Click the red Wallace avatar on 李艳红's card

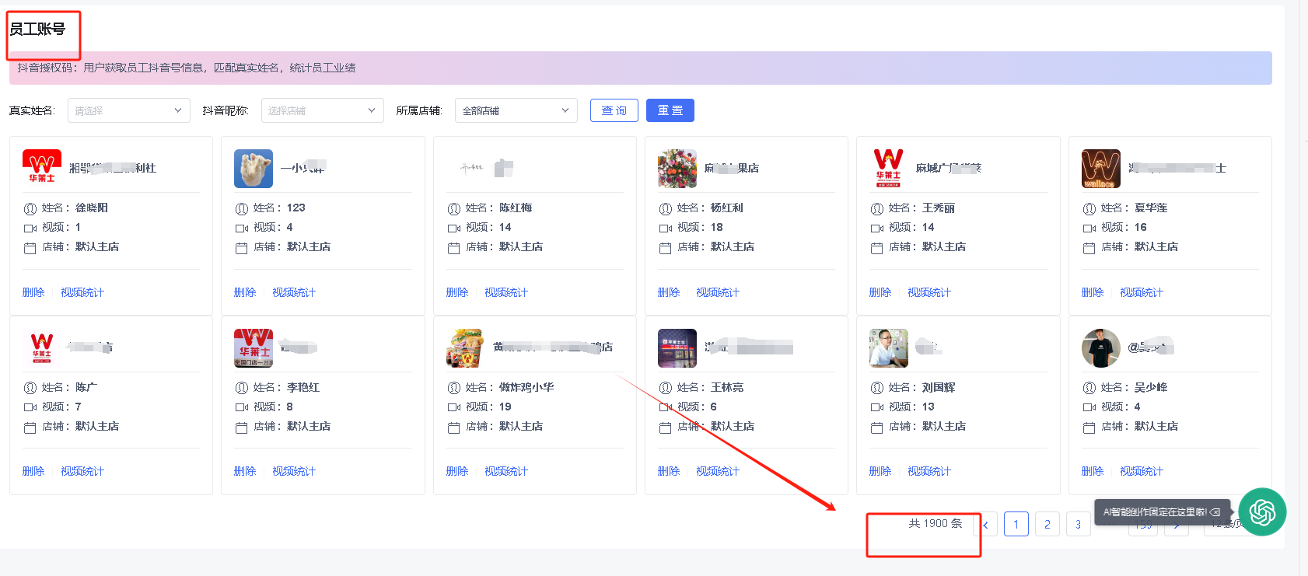tap(254, 347)
